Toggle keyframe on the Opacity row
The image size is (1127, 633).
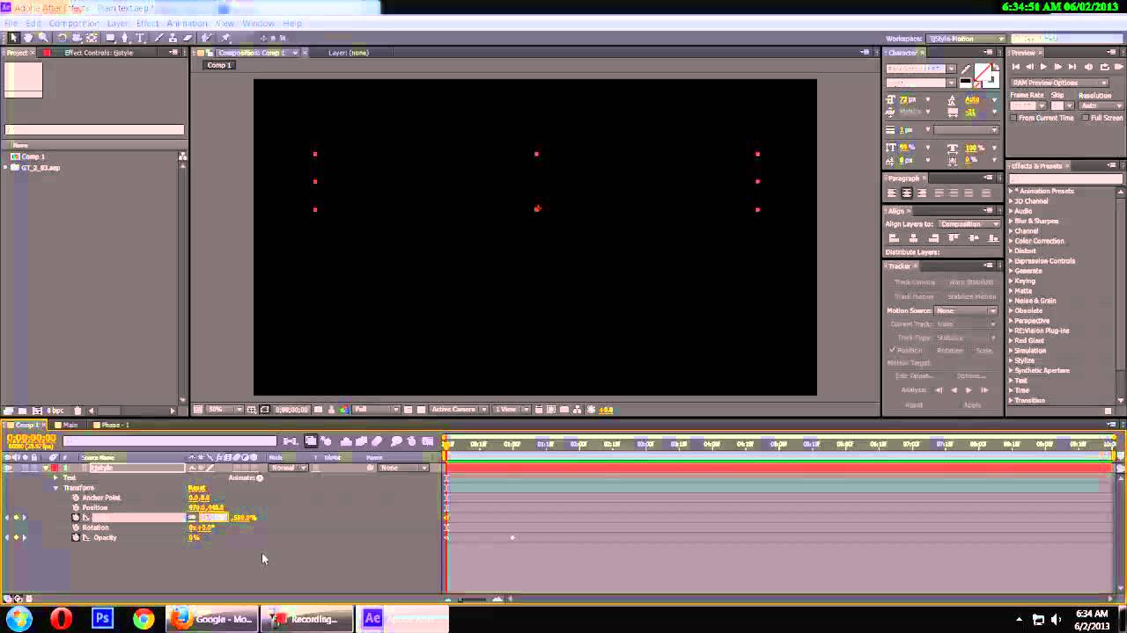coord(16,537)
